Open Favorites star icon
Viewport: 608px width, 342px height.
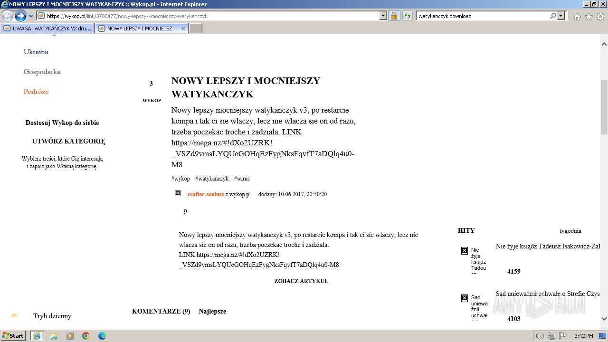(x=589, y=17)
